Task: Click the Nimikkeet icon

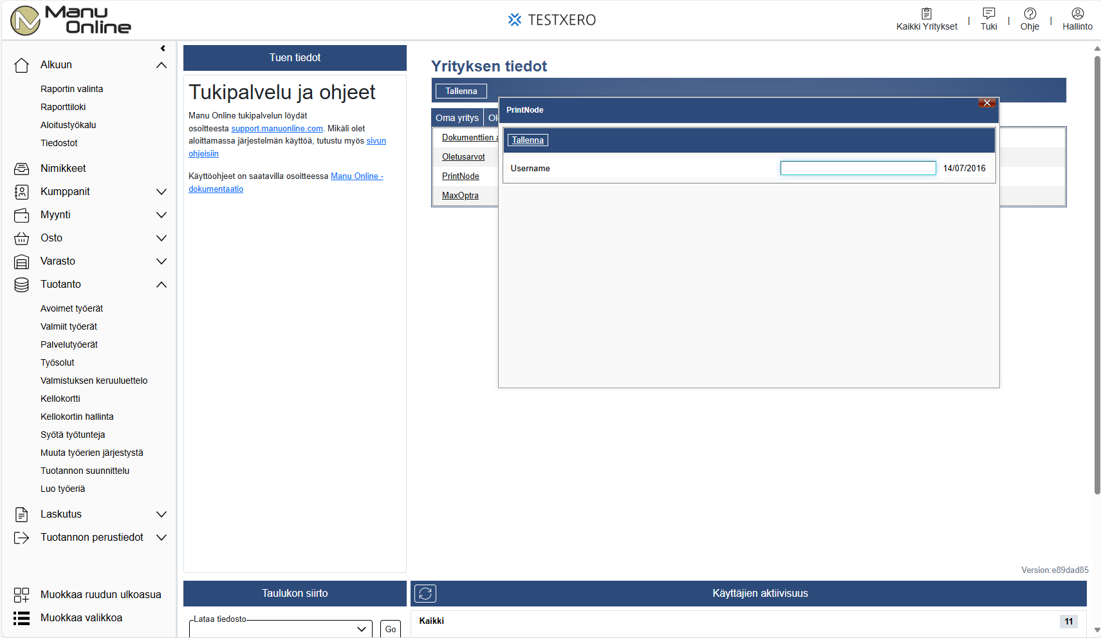Action: (x=22, y=169)
